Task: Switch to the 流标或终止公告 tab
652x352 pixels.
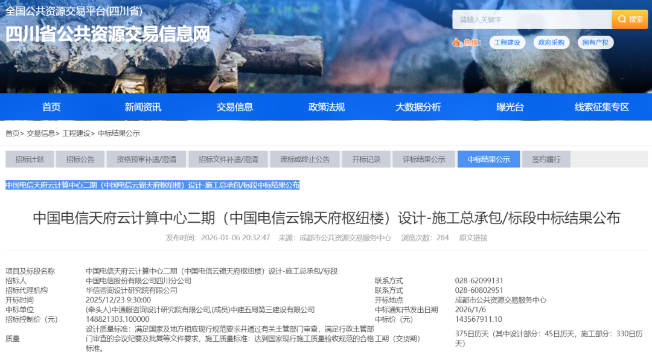Action: 305,159
